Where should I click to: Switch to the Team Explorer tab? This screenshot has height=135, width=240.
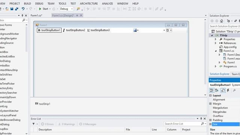(235, 74)
